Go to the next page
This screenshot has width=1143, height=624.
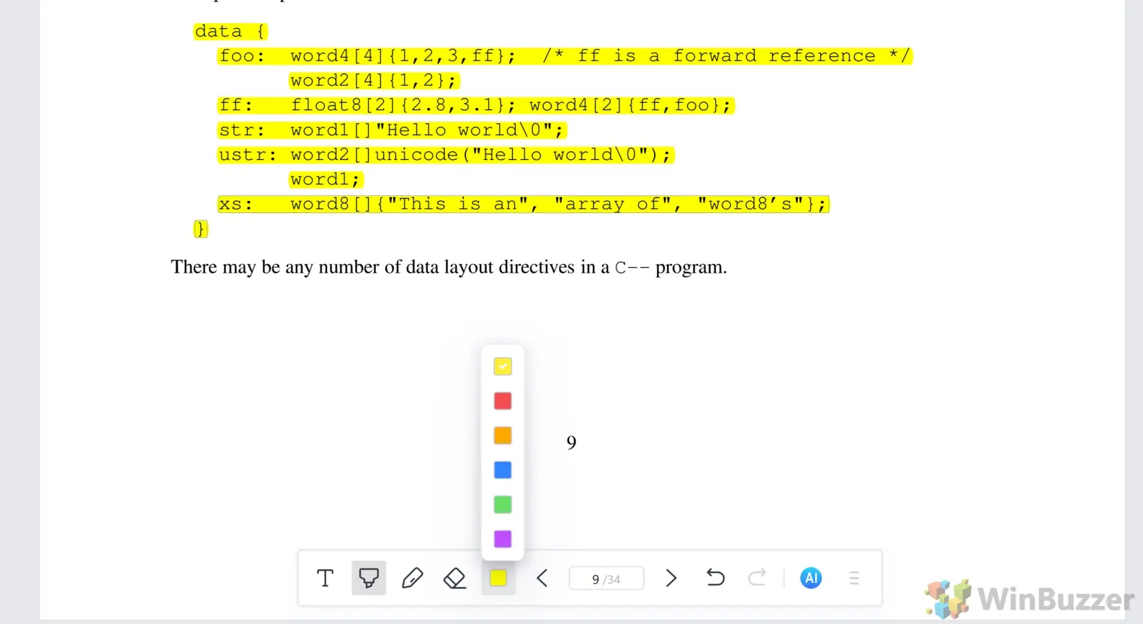point(671,578)
